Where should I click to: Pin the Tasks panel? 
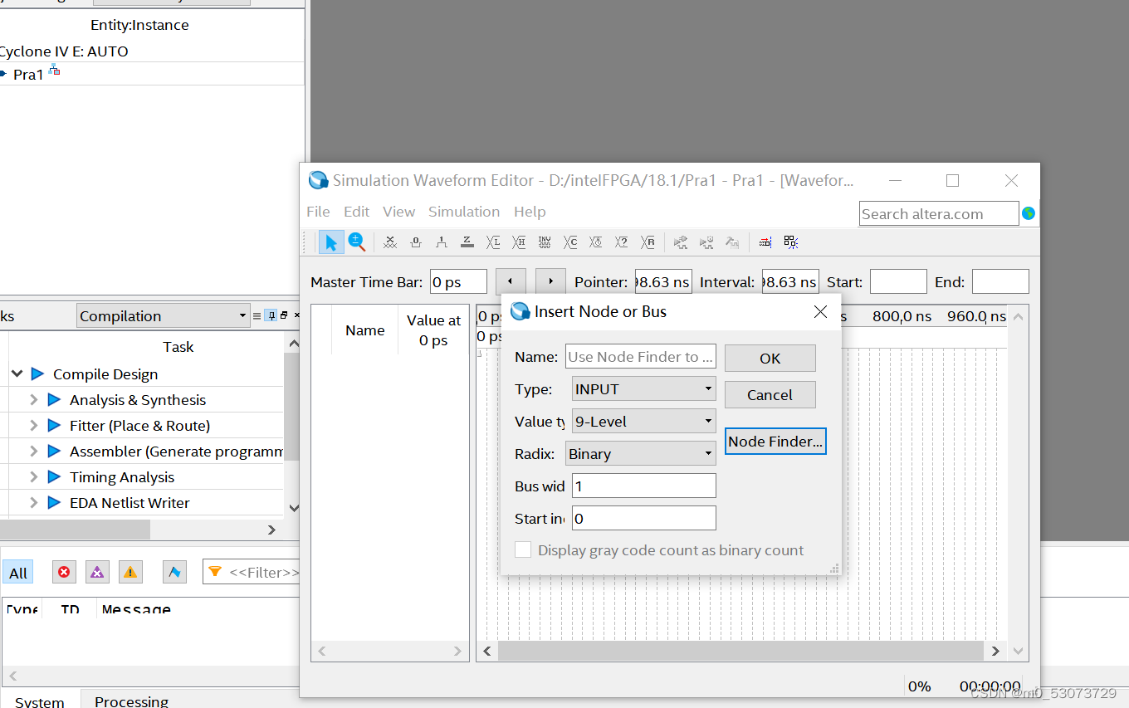coord(270,315)
